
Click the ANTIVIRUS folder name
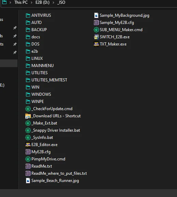coord(41,15)
